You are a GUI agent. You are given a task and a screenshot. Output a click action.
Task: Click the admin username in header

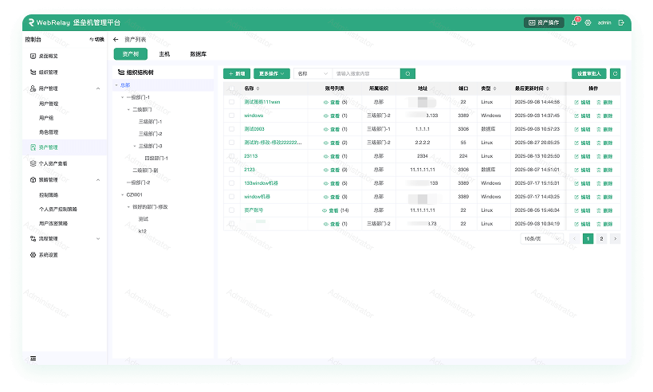click(604, 23)
